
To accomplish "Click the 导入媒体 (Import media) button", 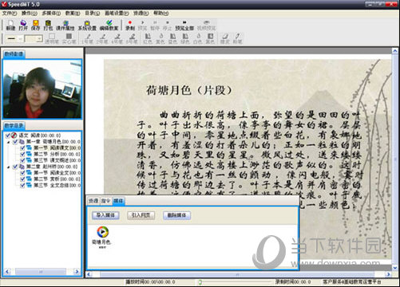I will pos(105,215).
